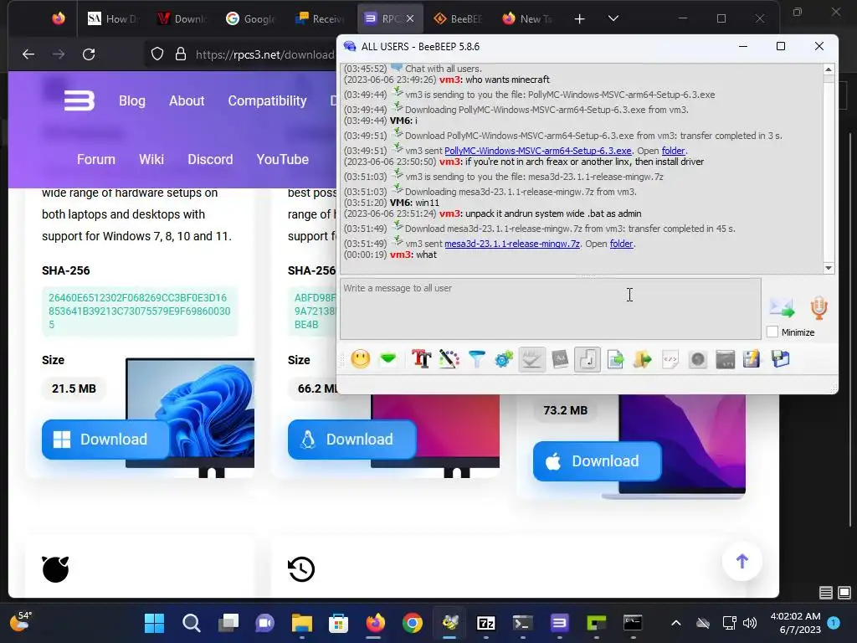Click the floppy with pencil save chat icon
The height and width of the screenshot is (643, 857).
point(752,359)
